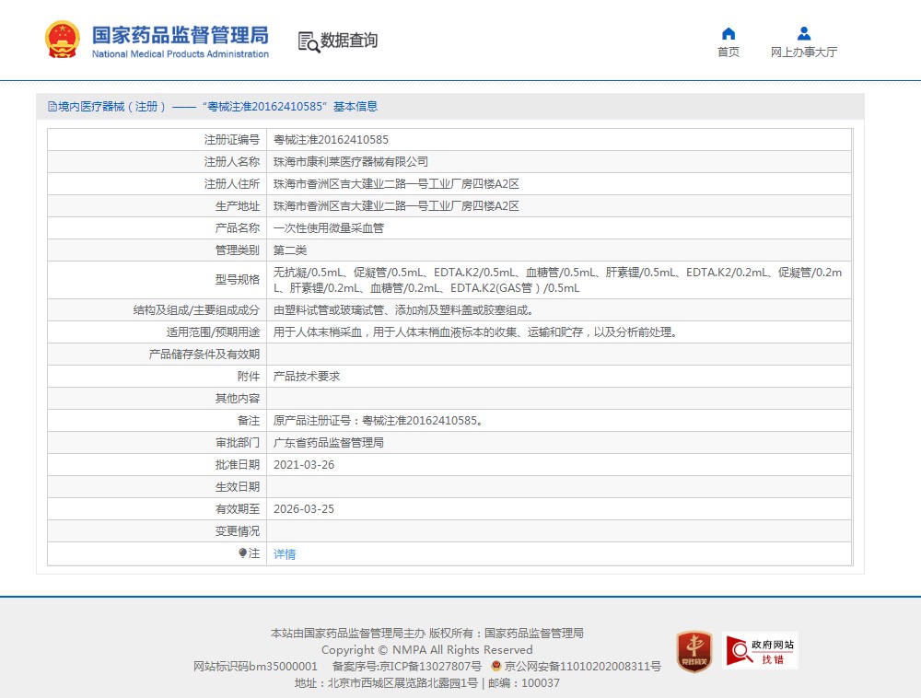Open 京公网安备11010202008311号 link
The width and height of the screenshot is (921, 698).
[583, 667]
